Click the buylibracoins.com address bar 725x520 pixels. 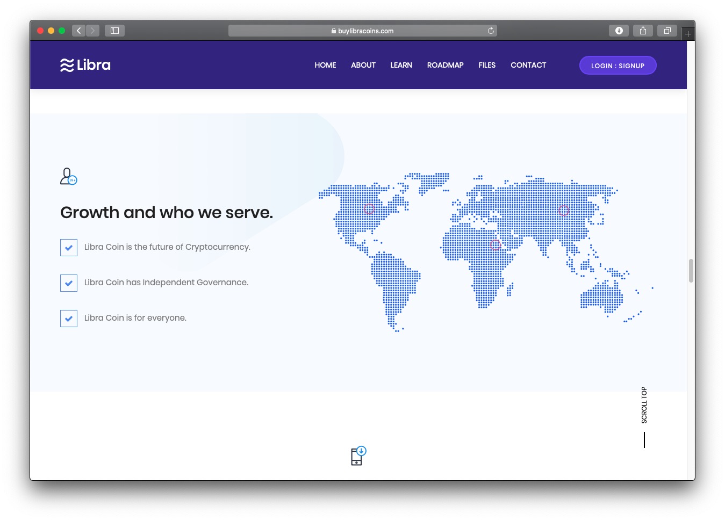pyautogui.click(x=363, y=31)
